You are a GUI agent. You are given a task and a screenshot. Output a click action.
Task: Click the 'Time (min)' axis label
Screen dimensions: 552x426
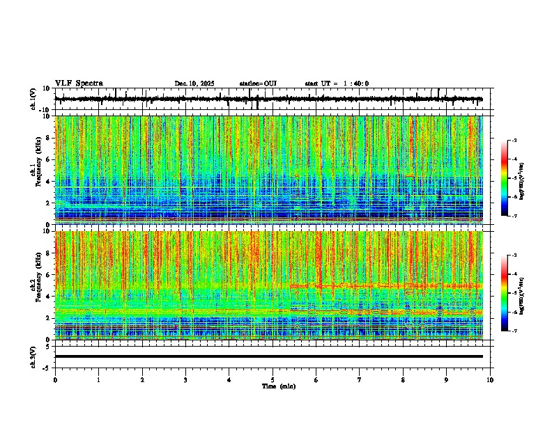pos(279,386)
